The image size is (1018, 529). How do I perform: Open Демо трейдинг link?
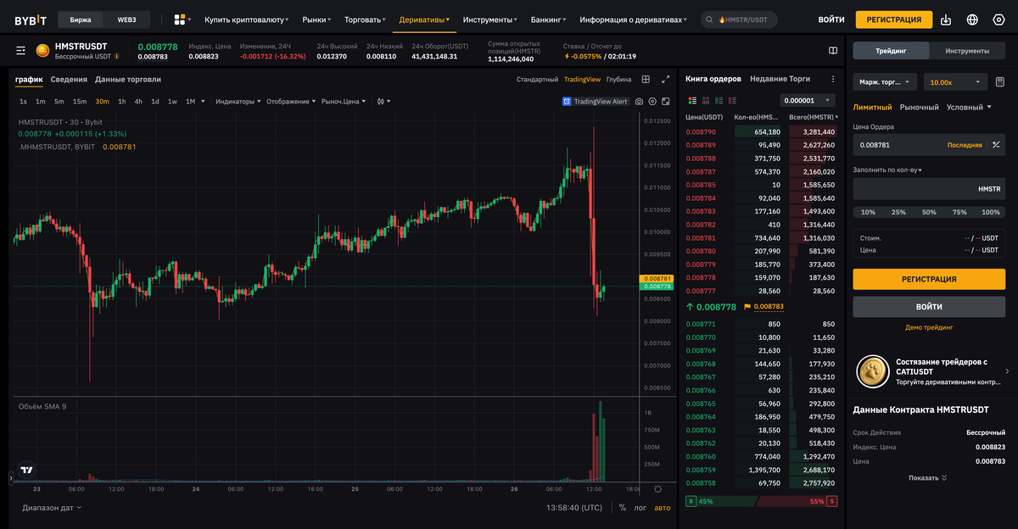(929, 327)
